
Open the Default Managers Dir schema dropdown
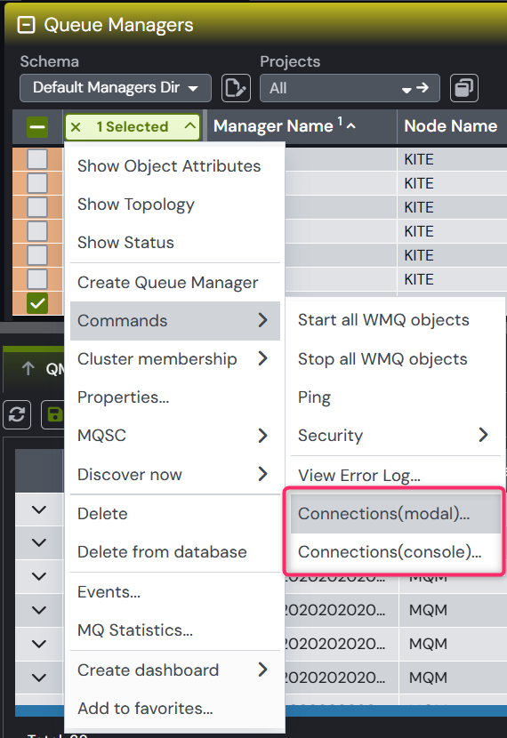pyautogui.click(x=116, y=88)
